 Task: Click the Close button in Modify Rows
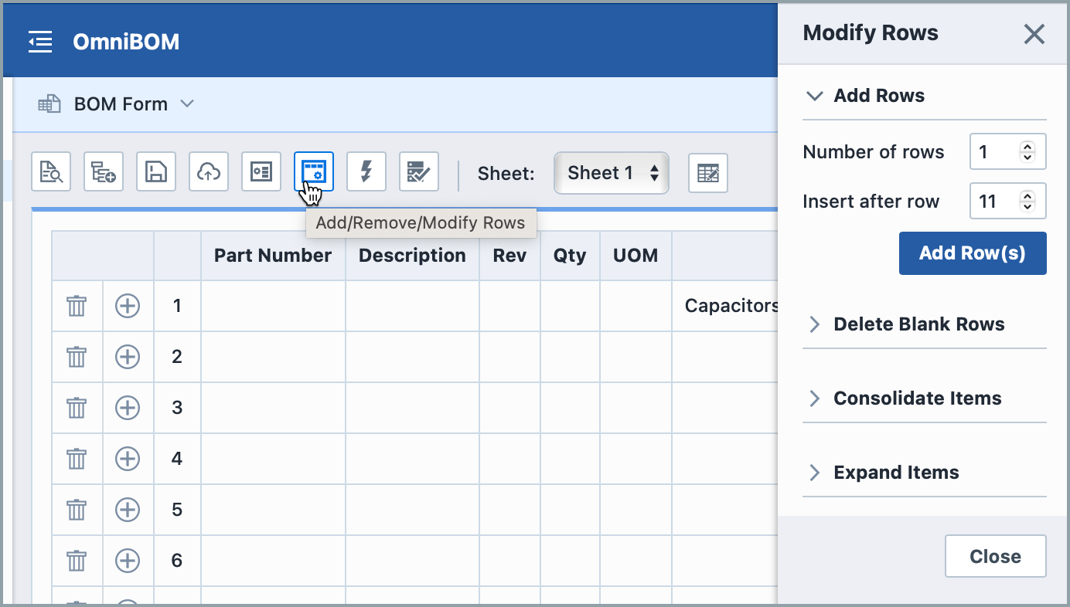point(995,556)
